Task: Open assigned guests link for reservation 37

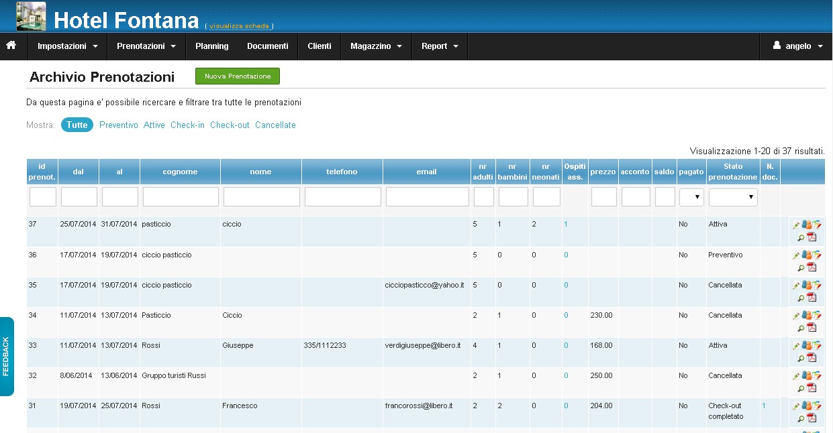Action: pyautogui.click(x=566, y=225)
